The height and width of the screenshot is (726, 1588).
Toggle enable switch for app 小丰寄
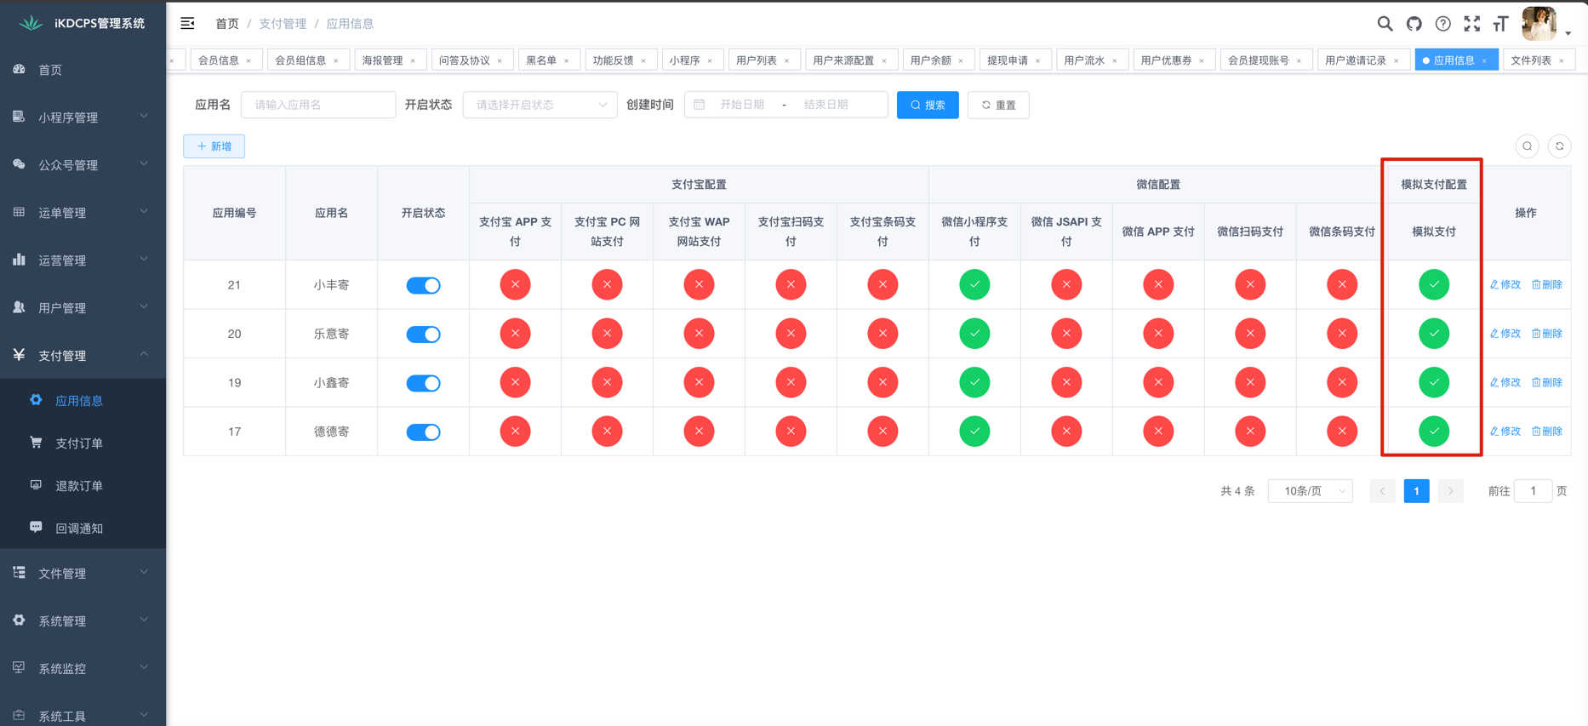423,285
